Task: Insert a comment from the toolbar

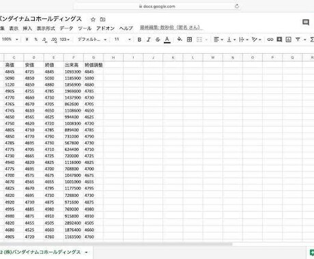Action: coord(279,40)
